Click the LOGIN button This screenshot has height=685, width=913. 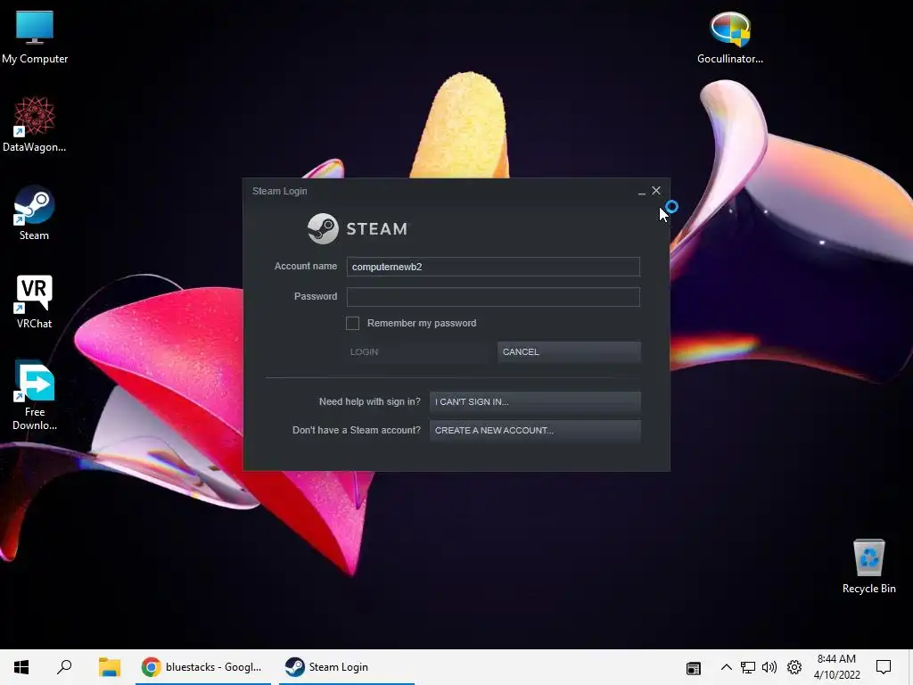417,351
